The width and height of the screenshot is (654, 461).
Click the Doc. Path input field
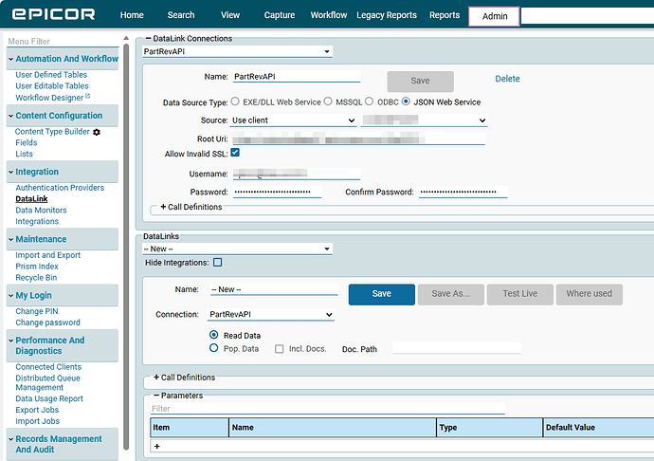click(x=457, y=348)
